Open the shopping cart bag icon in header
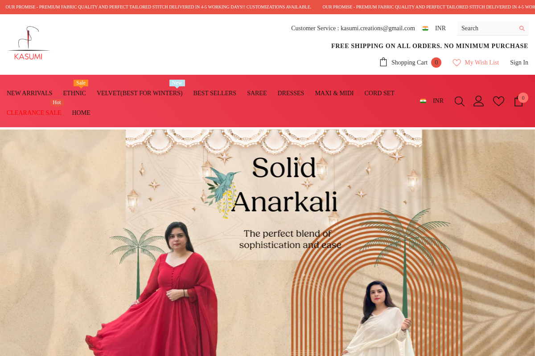Viewport: 535px width, 356px height. point(383,62)
